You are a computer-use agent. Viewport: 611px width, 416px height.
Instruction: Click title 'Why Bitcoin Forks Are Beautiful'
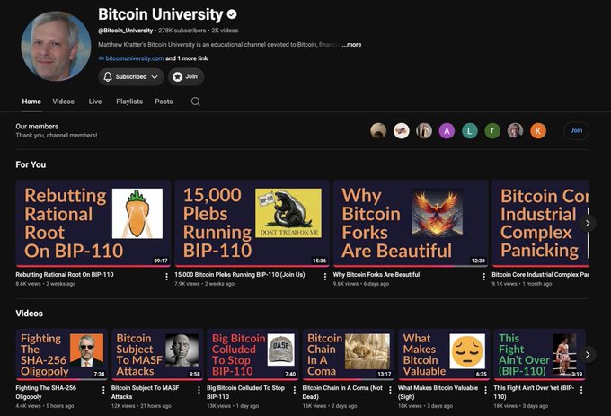click(x=376, y=275)
